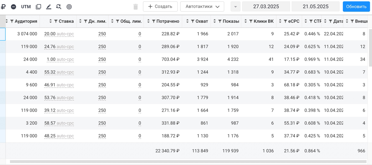Click the Обновить button

tap(356, 7)
